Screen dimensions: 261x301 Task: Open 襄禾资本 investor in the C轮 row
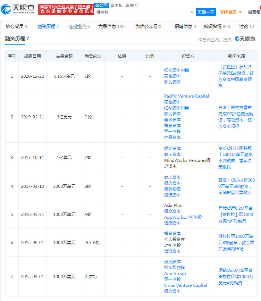tap(172, 154)
